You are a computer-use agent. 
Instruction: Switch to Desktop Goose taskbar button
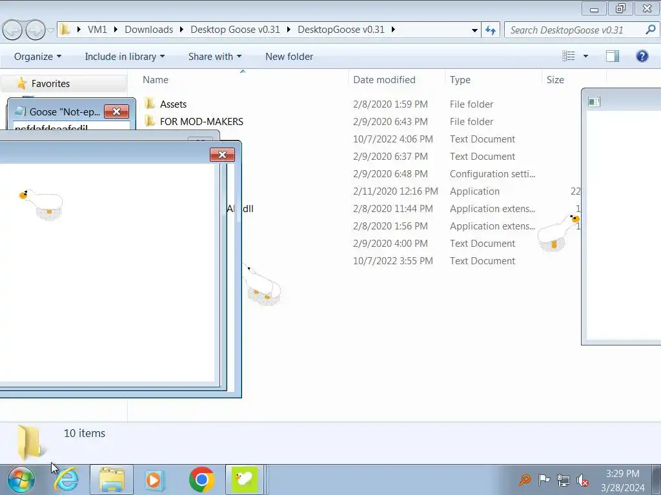click(245, 480)
